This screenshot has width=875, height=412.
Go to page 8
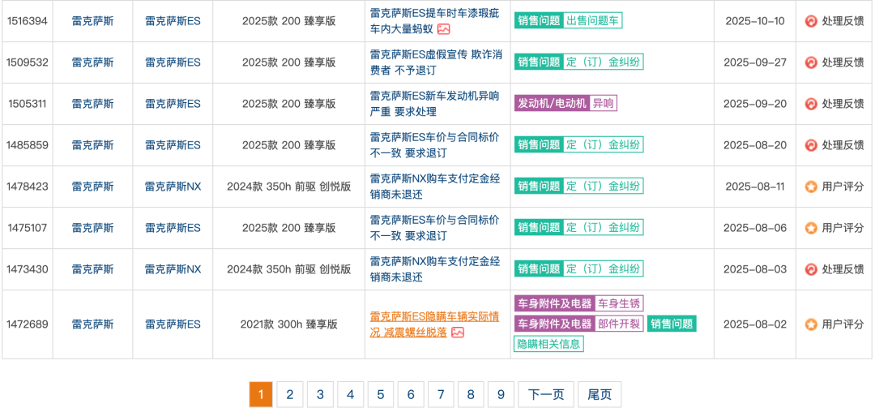pos(471,395)
